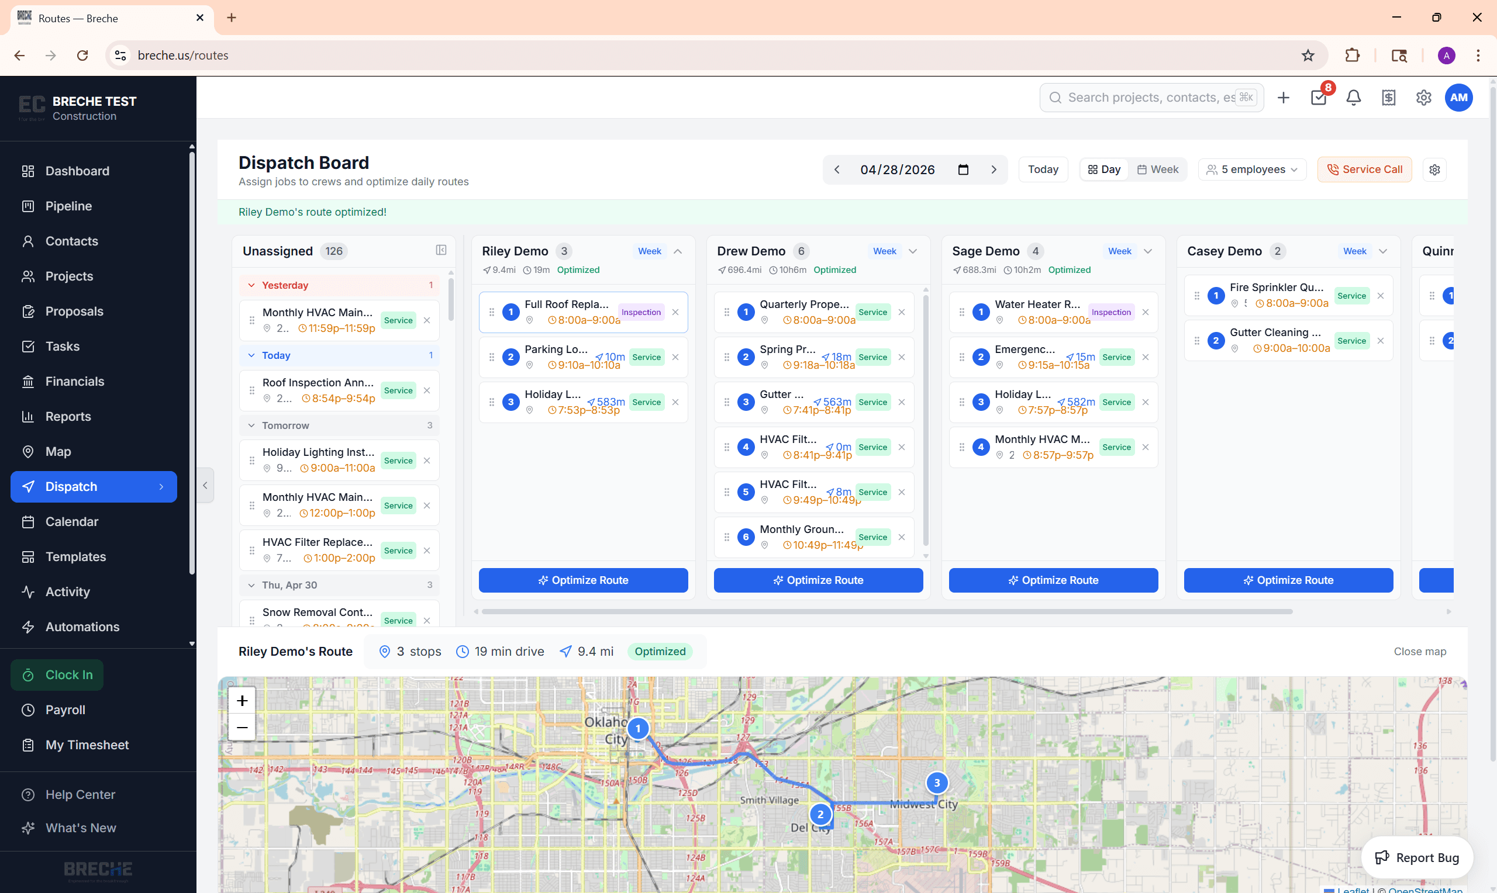This screenshot has width=1497, height=893.
Task: Remove Roof Inspection Ann... unassigned card
Action: click(427, 390)
